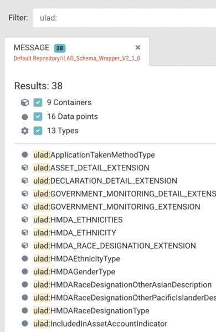Select ulad:DECLARATION_DETAIL_EXTENSION result

coord(105,181)
